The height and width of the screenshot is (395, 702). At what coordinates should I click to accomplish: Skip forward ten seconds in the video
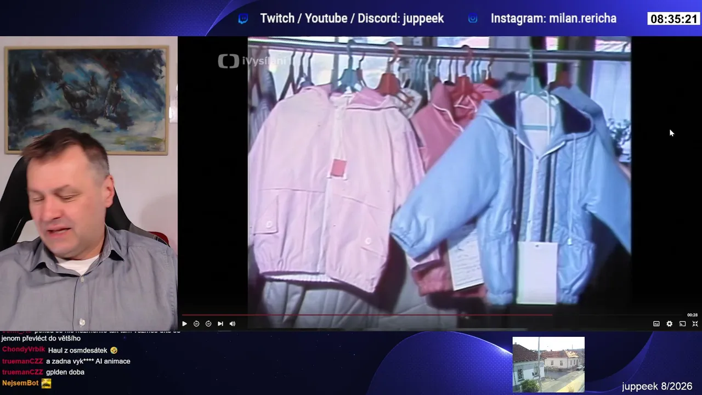point(208,324)
